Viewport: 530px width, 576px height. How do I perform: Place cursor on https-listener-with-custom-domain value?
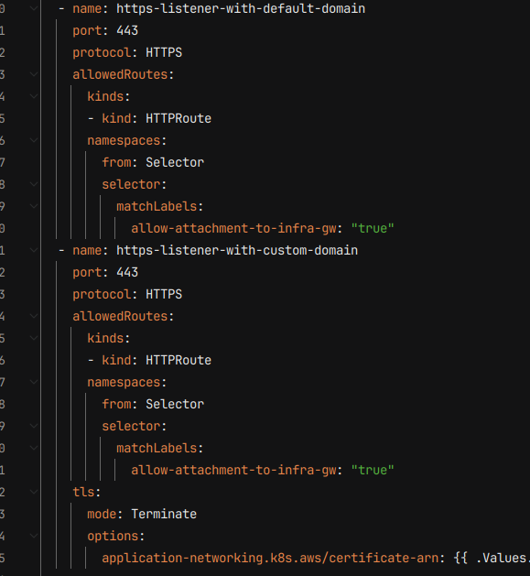(x=237, y=251)
